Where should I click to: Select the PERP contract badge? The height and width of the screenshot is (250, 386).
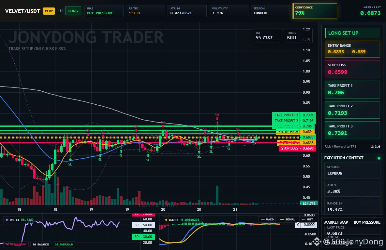coord(49,11)
